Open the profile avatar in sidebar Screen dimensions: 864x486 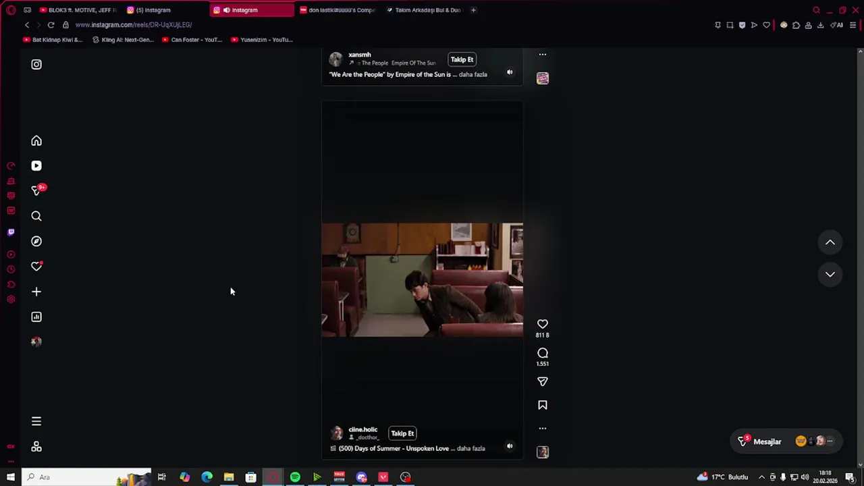36,342
